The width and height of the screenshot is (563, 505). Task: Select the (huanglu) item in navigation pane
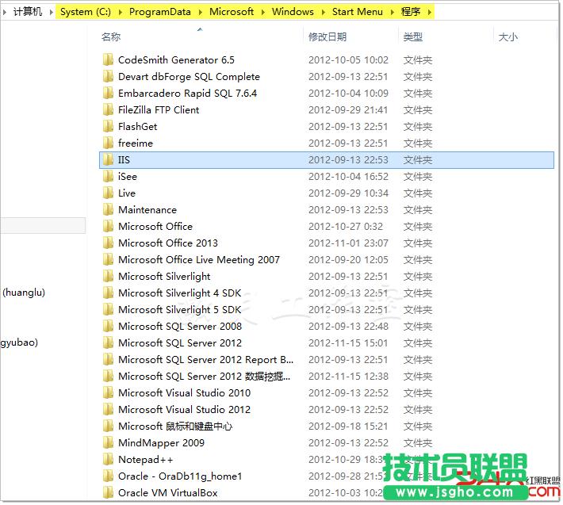[x=24, y=293]
